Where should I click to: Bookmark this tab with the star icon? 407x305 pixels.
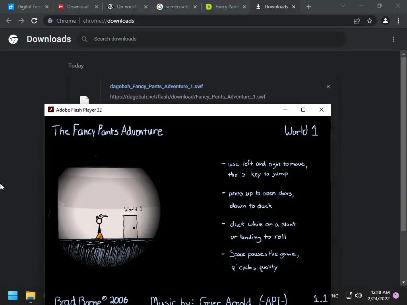coord(370,21)
